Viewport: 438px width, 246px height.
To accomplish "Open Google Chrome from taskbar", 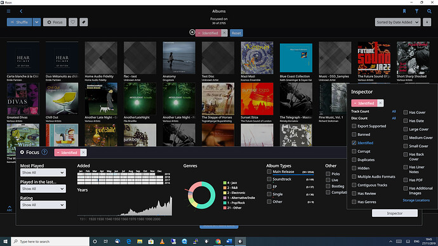I will 218,242.
